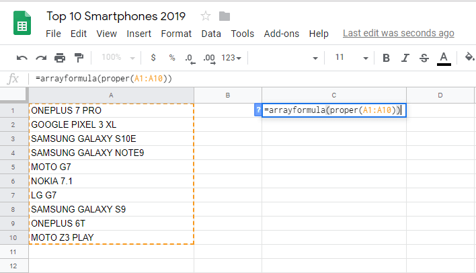Select cell SAMSUNG GALAXY S10E
The width and height of the screenshot is (476, 273).
(x=111, y=139)
